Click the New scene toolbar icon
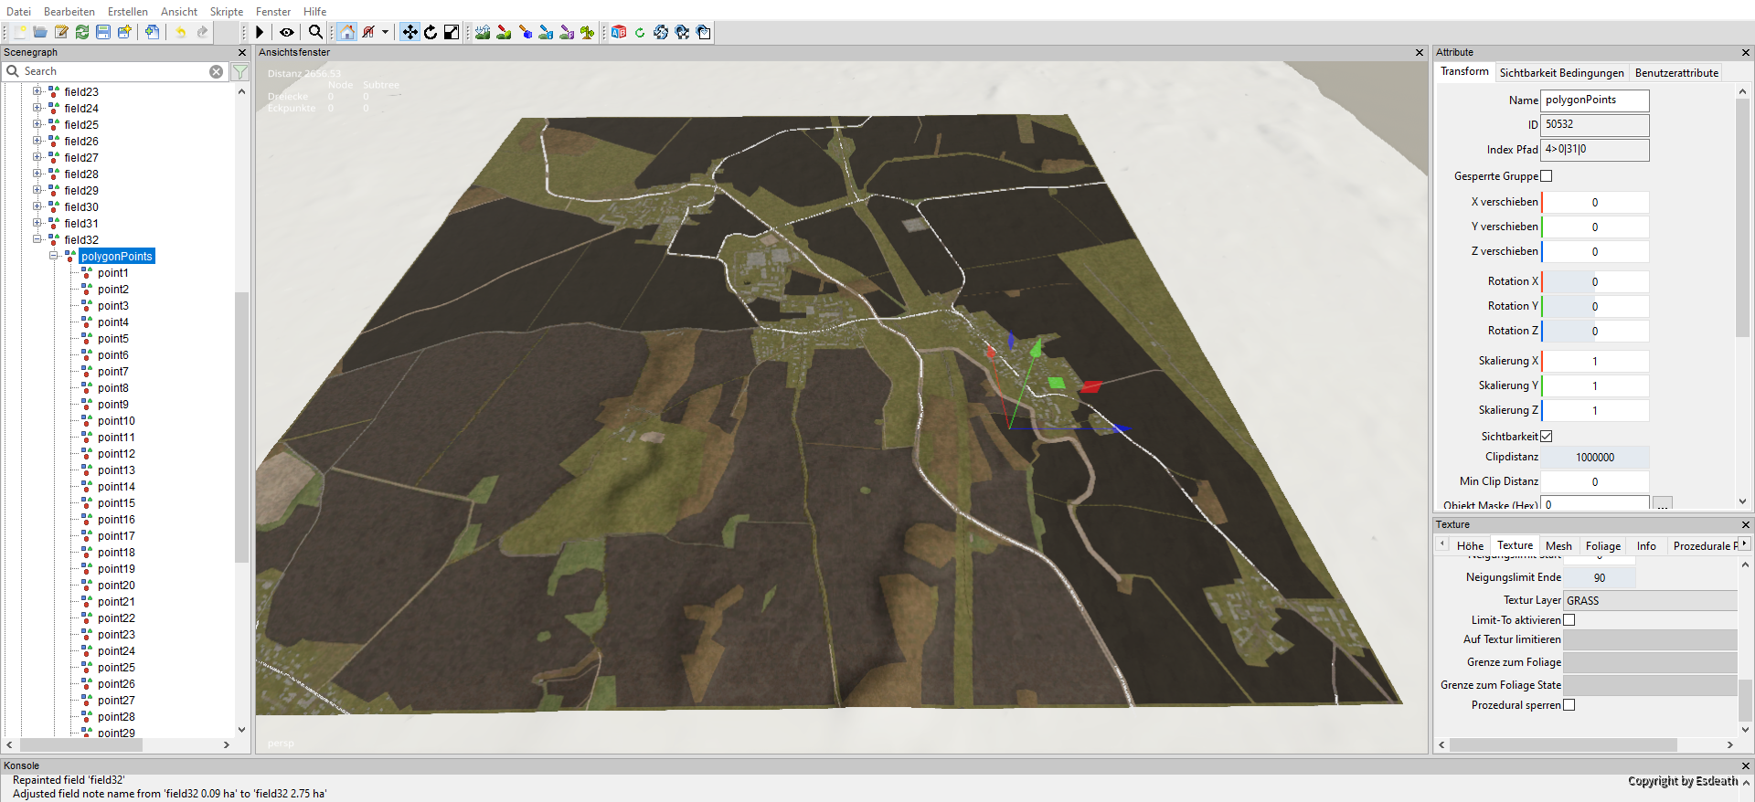1755x802 pixels. (x=19, y=32)
